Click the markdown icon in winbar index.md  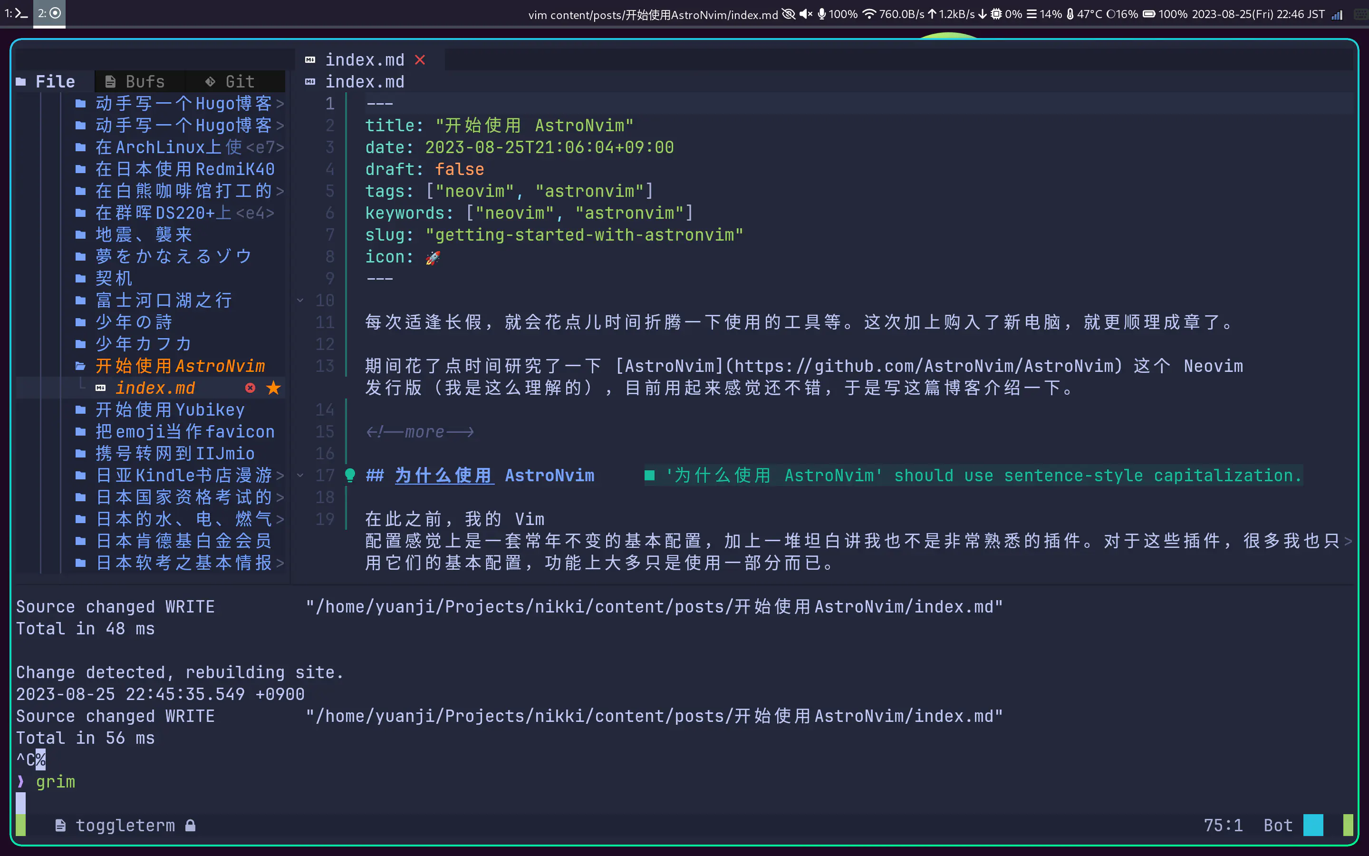pos(310,82)
